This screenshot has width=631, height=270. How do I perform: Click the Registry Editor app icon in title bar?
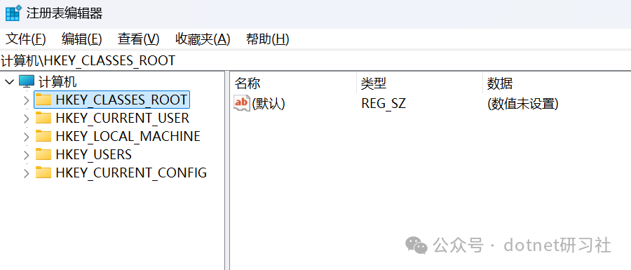click(x=13, y=13)
